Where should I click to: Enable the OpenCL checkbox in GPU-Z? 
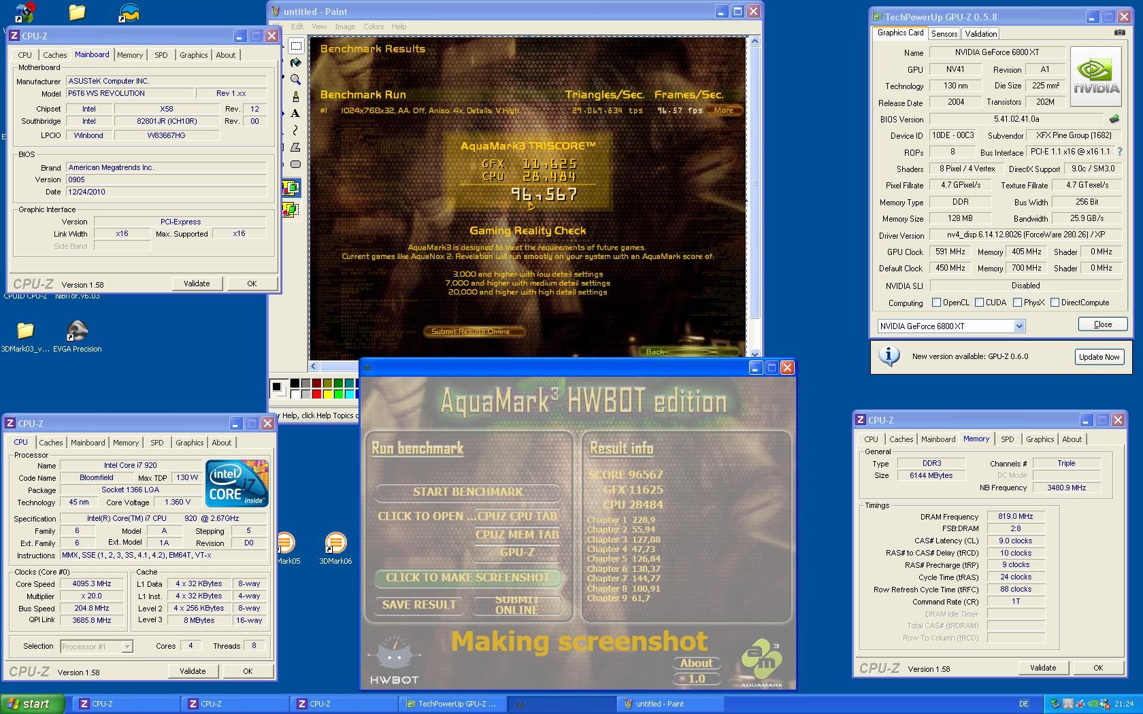(936, 303)
